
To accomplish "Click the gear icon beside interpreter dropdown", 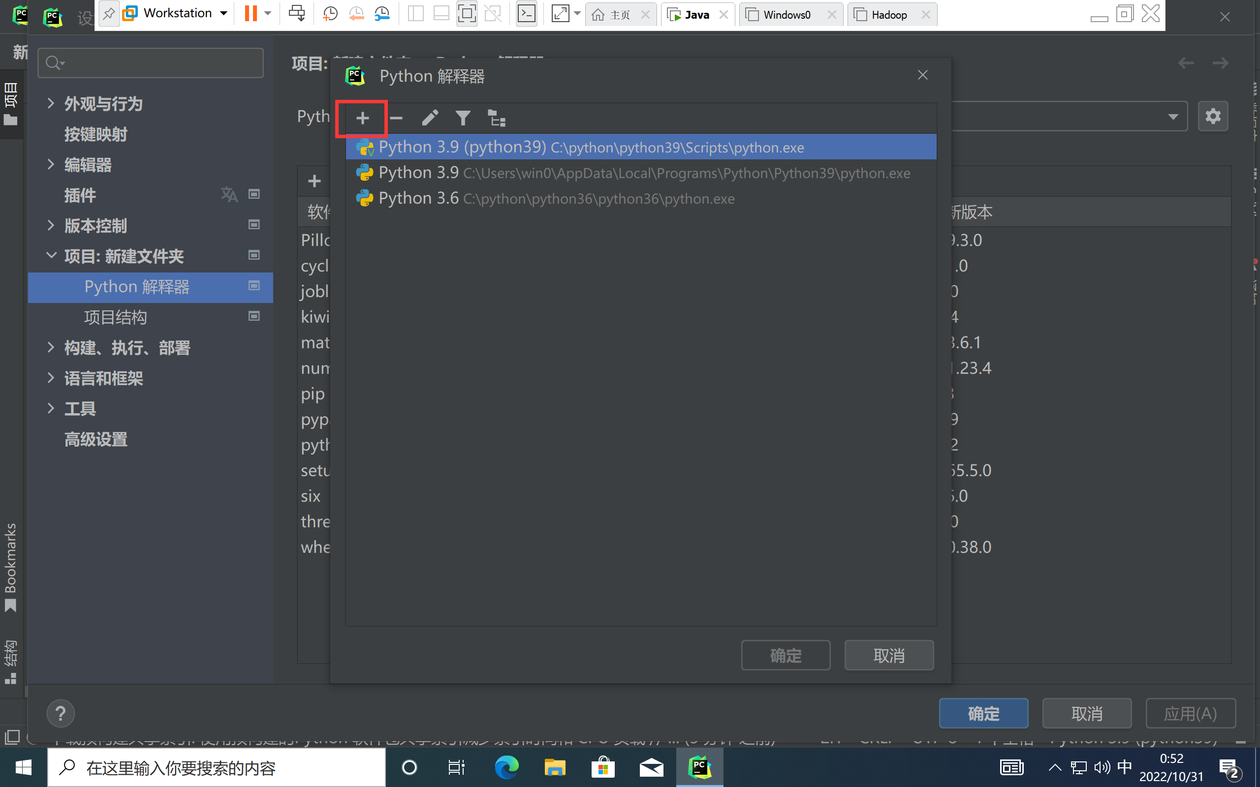I will [x=1213, y=116].
